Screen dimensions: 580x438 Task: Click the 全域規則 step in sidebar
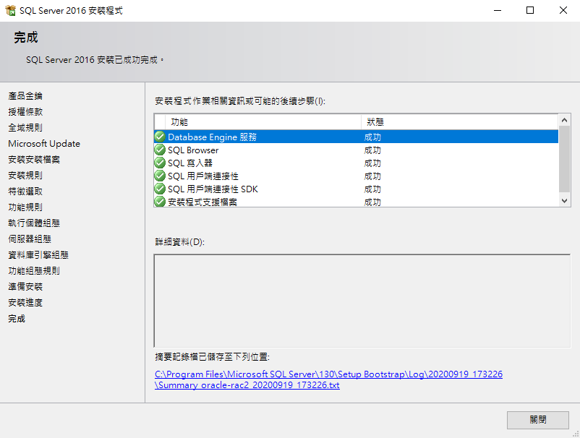coord(25,127)
